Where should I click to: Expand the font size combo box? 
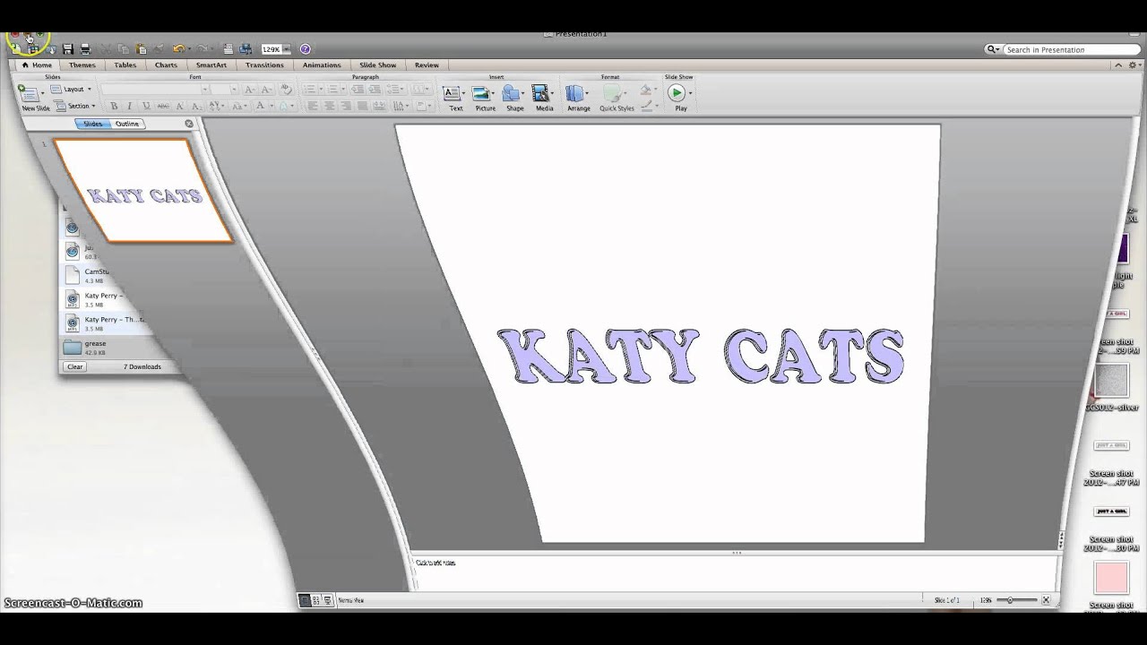234,90
